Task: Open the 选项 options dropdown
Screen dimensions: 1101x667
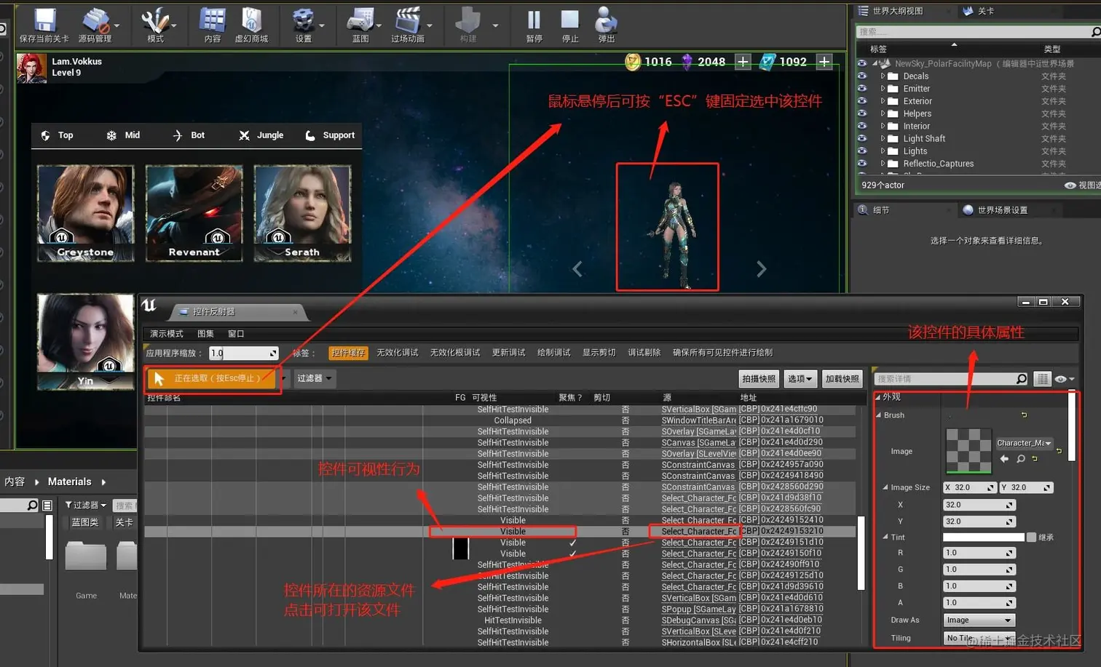Action: [800, 379]
